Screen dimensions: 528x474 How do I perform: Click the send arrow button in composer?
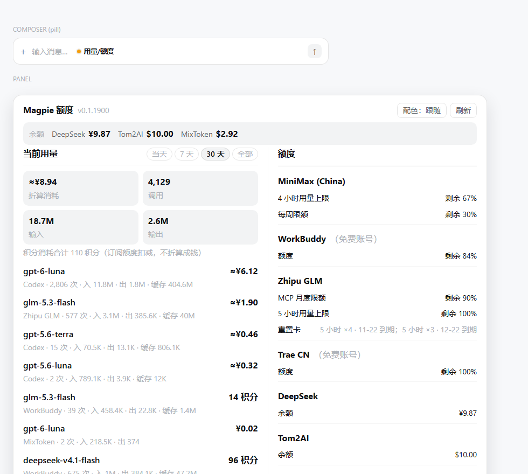(x=315, y=52)
